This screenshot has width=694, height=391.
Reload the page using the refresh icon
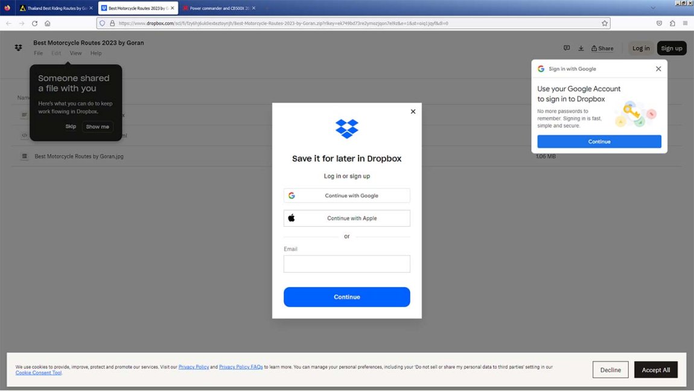[34, 24]
